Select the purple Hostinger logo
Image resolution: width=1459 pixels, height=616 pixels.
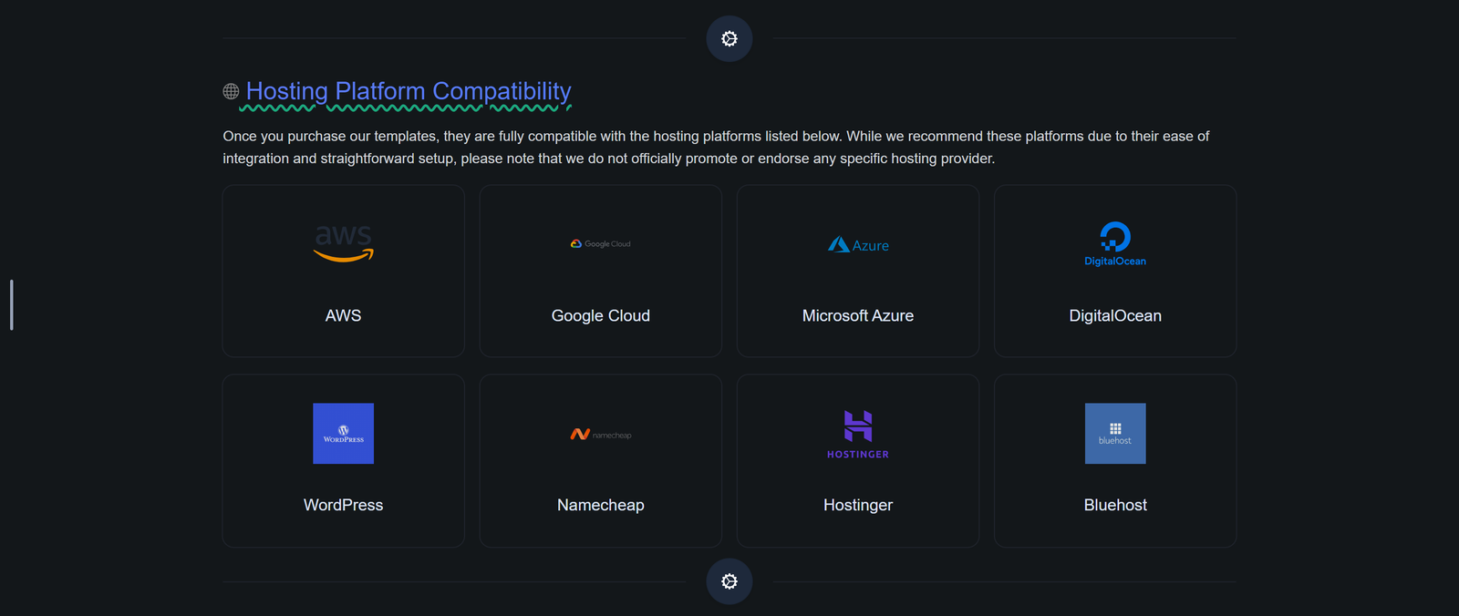[x=858, y=435]
